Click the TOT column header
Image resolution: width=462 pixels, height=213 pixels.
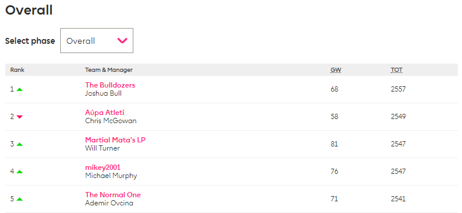coord(397,70)
